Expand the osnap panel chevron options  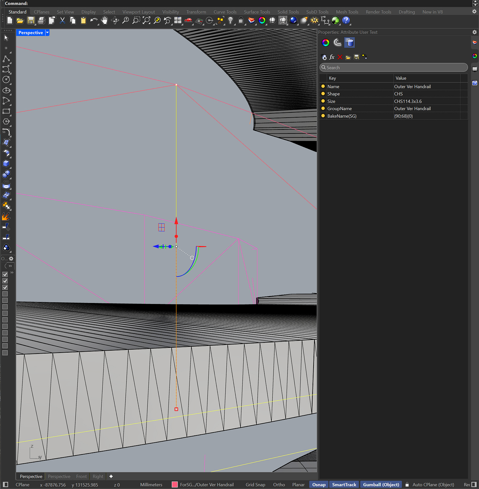pos(10,266)
